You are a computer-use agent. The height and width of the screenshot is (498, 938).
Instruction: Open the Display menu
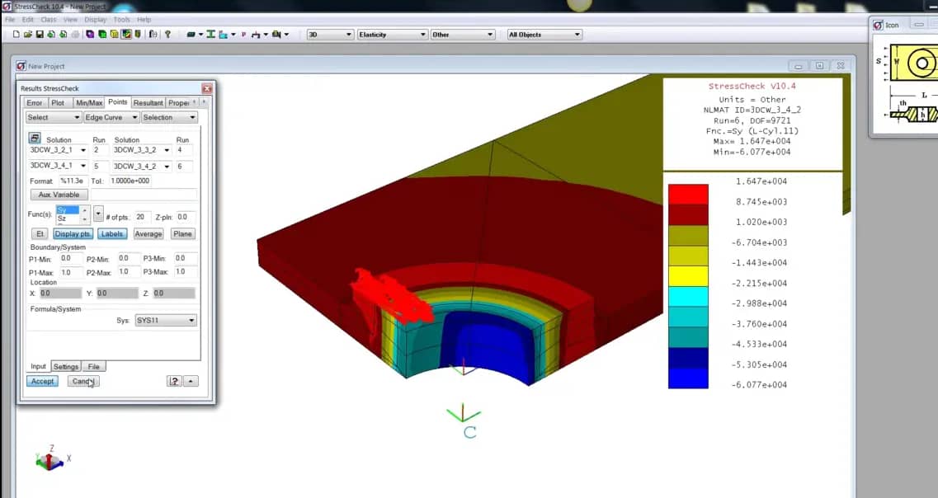(x=96, y=19)
